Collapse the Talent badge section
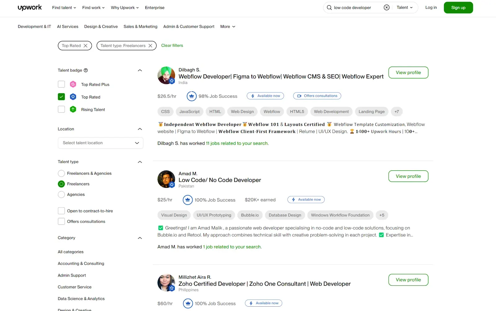 point(140,70)
